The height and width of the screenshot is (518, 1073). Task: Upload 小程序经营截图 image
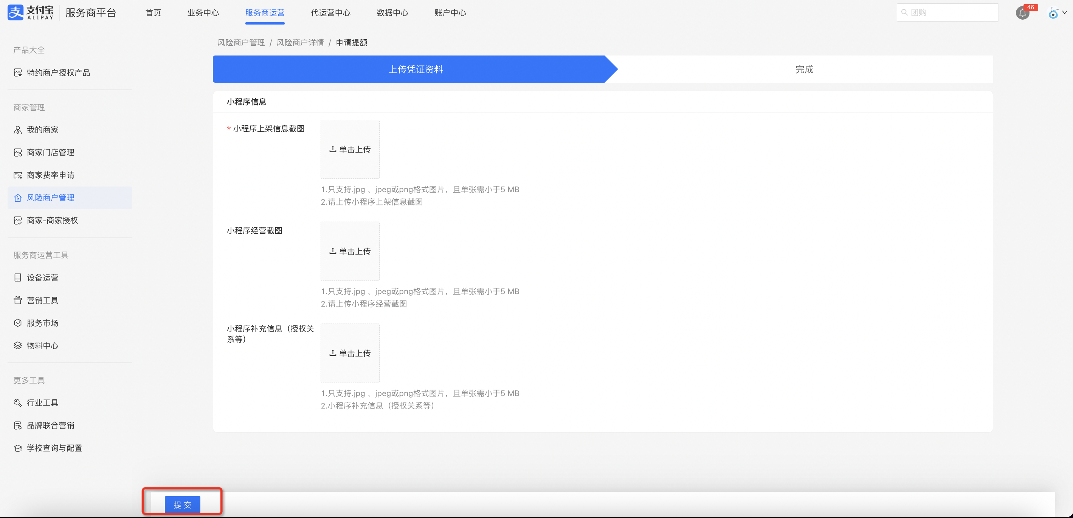pos(350,251)
